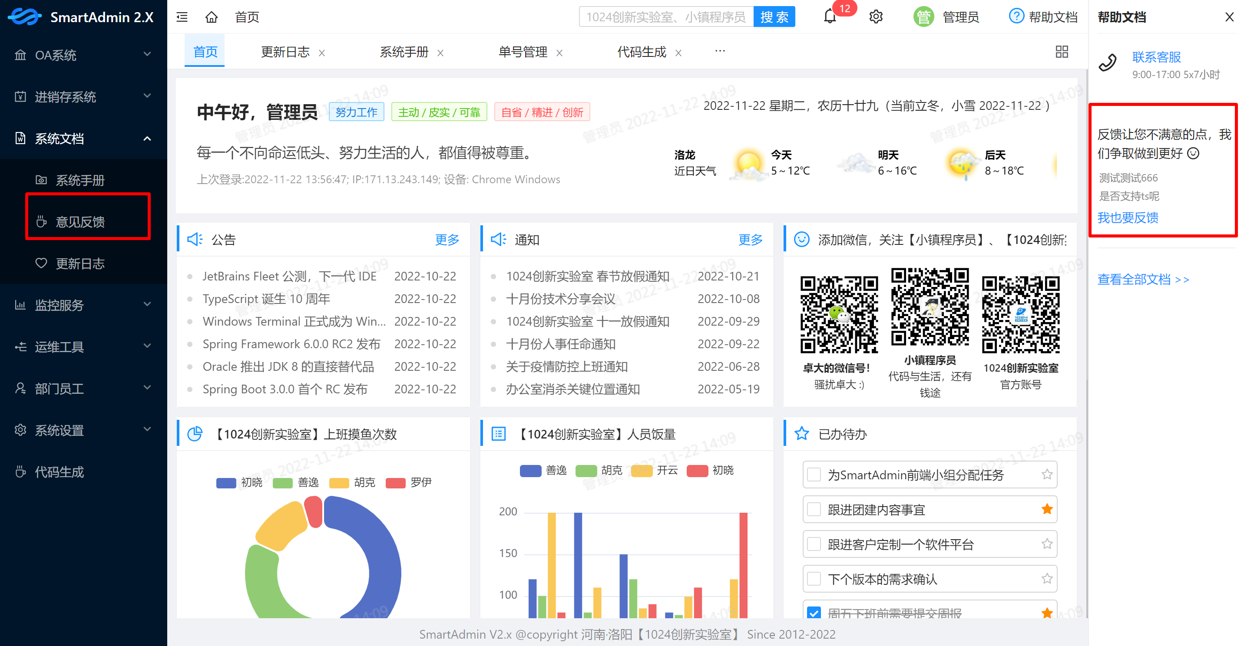1244x646 pixels.
Task: Close the 代码生成 tab
Action: point(678,53)
